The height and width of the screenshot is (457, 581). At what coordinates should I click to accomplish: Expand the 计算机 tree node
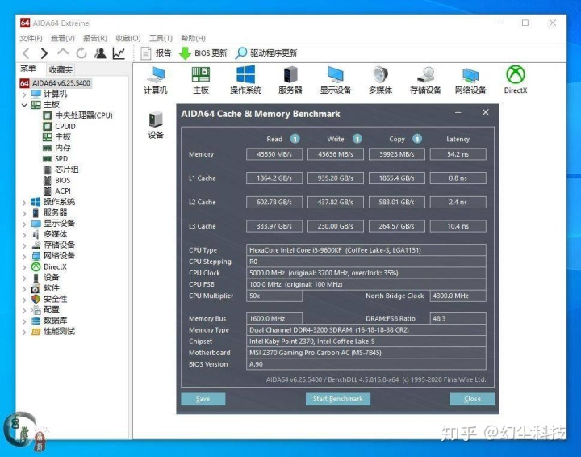coord(24,94)
